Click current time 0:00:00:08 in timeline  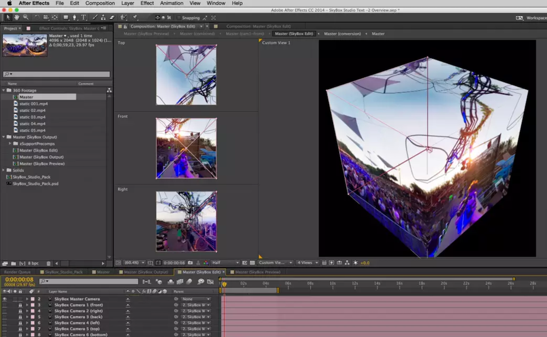click(x=19, y=280)
